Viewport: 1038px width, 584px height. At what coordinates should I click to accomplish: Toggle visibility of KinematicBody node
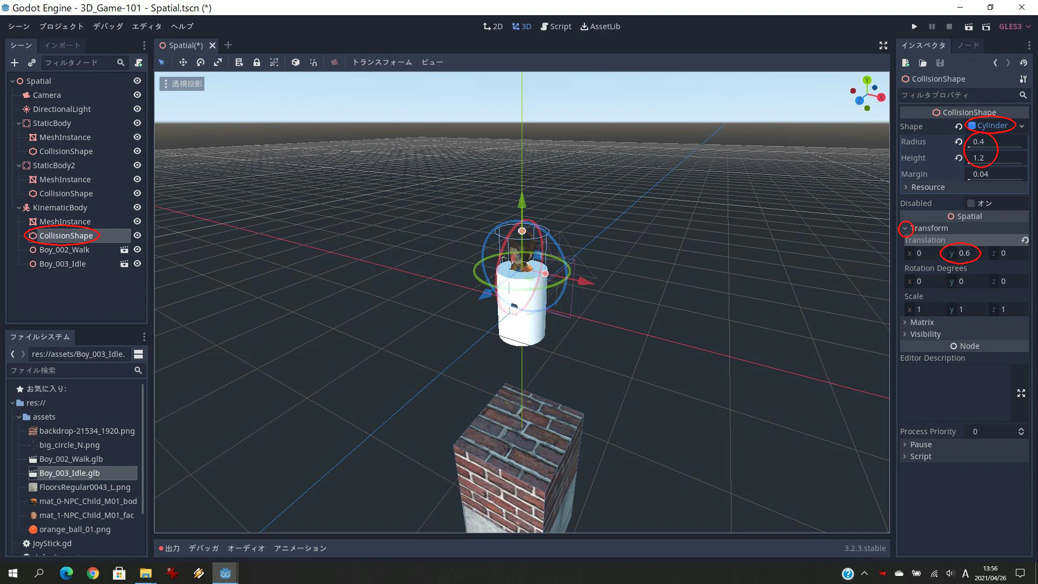(x=137, y=207)
